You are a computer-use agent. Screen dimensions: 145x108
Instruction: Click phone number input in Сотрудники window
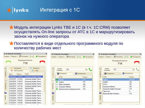tap(76, 69)
